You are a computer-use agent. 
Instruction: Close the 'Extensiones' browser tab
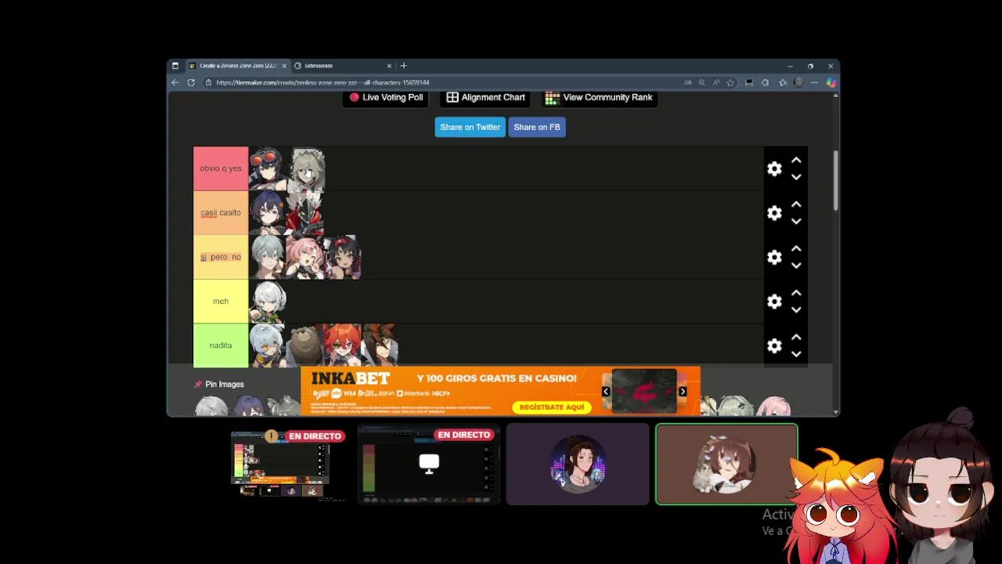[389, 66]
